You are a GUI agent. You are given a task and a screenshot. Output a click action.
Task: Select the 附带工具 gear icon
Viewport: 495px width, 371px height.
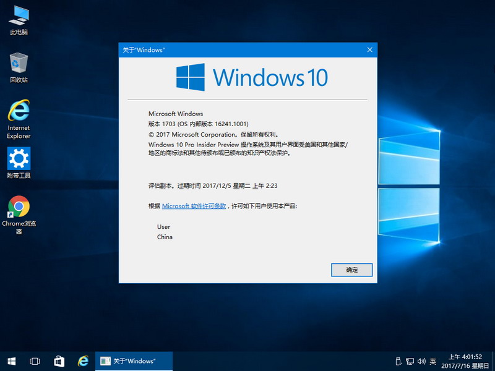[x=19, y=163]
